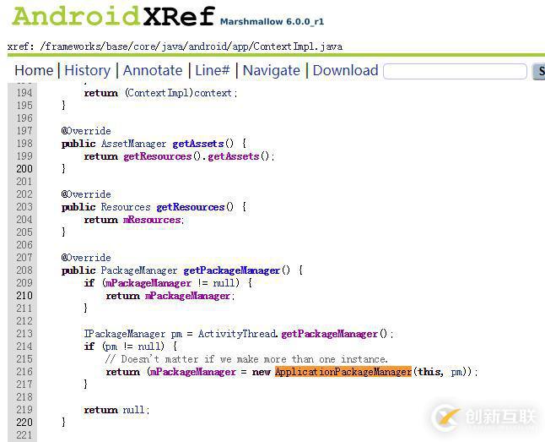Jump to line number 204
Screen dimensions: 545x442
point(24,220)
